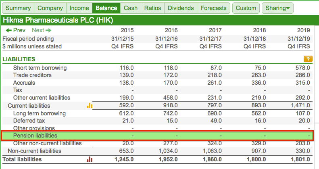319x169 pixels.
Task: Open the Income tab
Action: (x=79, y=8)
